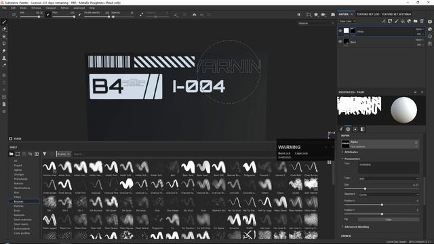The width and height of the screenshot is (434, 244).
Task: Add mask icon in Layers toolbar
Action: (x=390, y=21)
